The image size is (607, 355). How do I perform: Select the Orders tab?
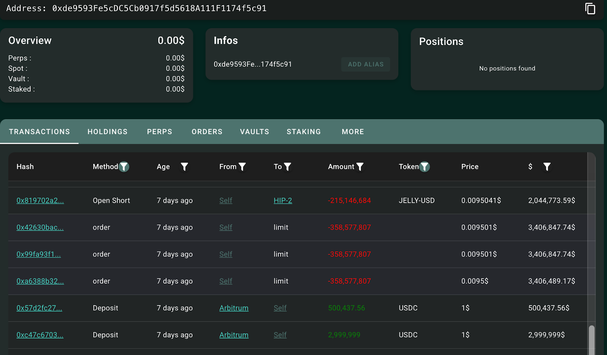click(207, 132)
